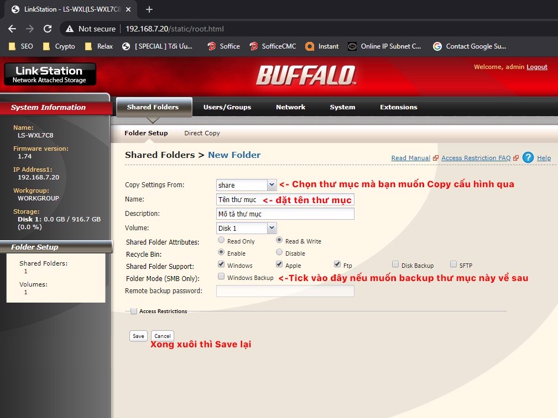Open the Soffice bookmark
Screen dimensions: 558x418
(x=223, y=46)
